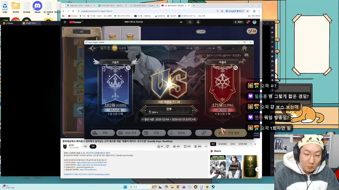Expand more filter chips with chevron
This screenshot has height=190, width=339.
pyautogui.click(x=255, y=144)
